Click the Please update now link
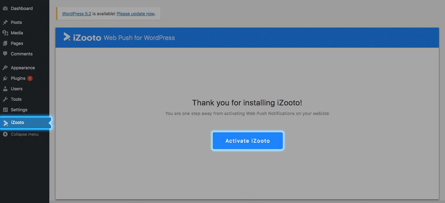 coord(136,14)
